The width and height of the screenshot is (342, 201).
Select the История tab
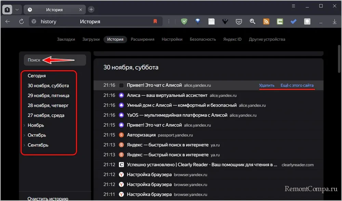(115, 39)
